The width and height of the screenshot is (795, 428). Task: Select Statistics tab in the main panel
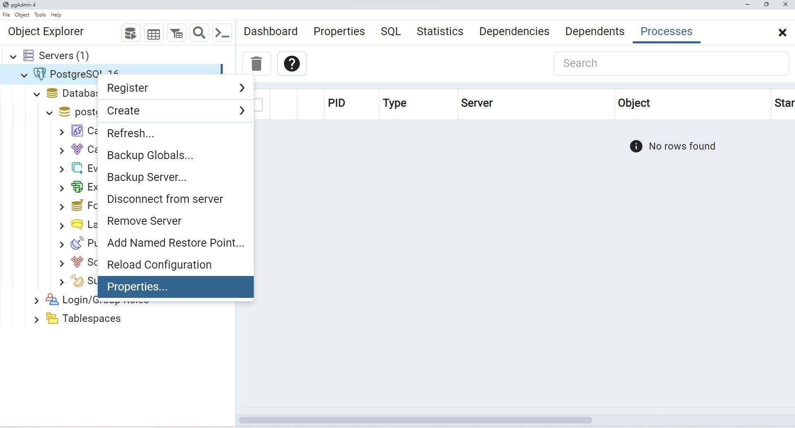point(440,31)
